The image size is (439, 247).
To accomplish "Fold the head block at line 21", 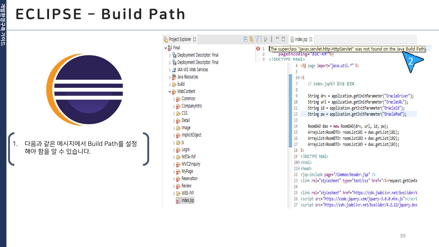I will coord(299,168).
